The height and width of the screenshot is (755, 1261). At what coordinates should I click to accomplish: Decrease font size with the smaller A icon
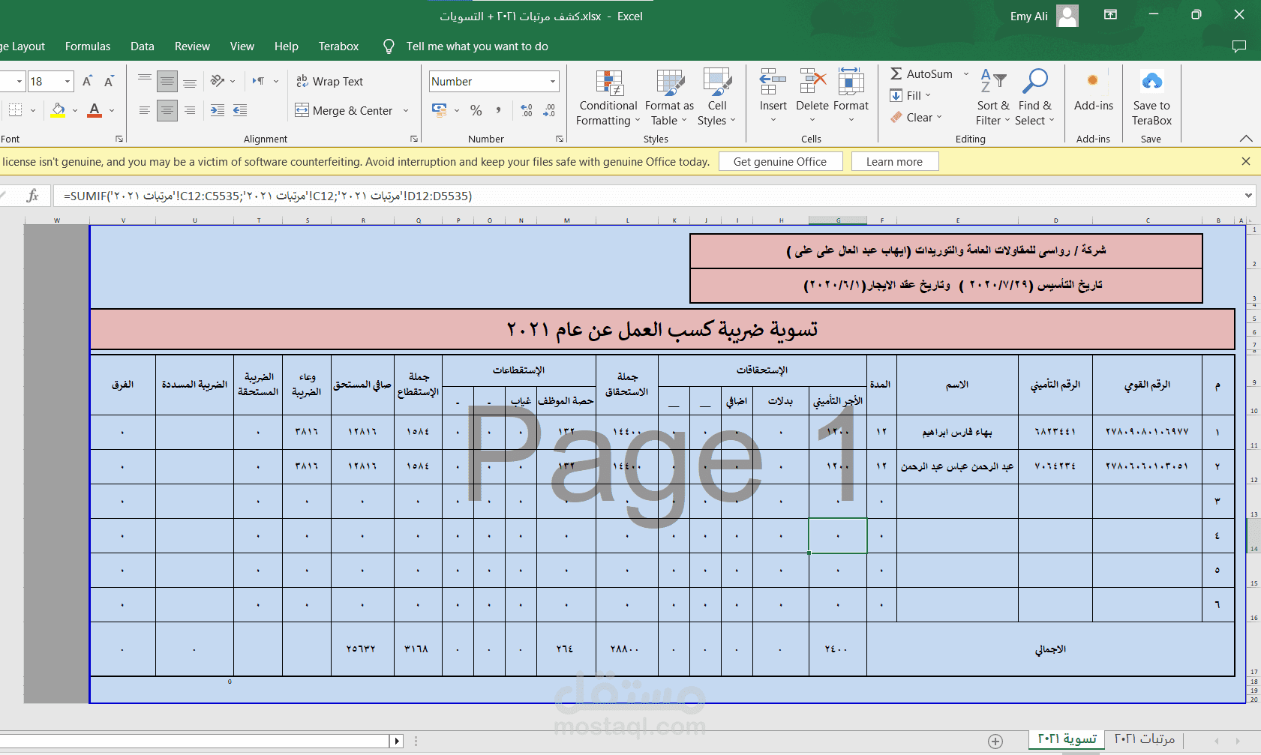coord(109,81)
